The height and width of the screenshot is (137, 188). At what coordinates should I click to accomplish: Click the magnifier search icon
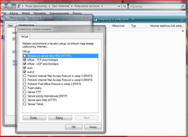coord(183,6)
